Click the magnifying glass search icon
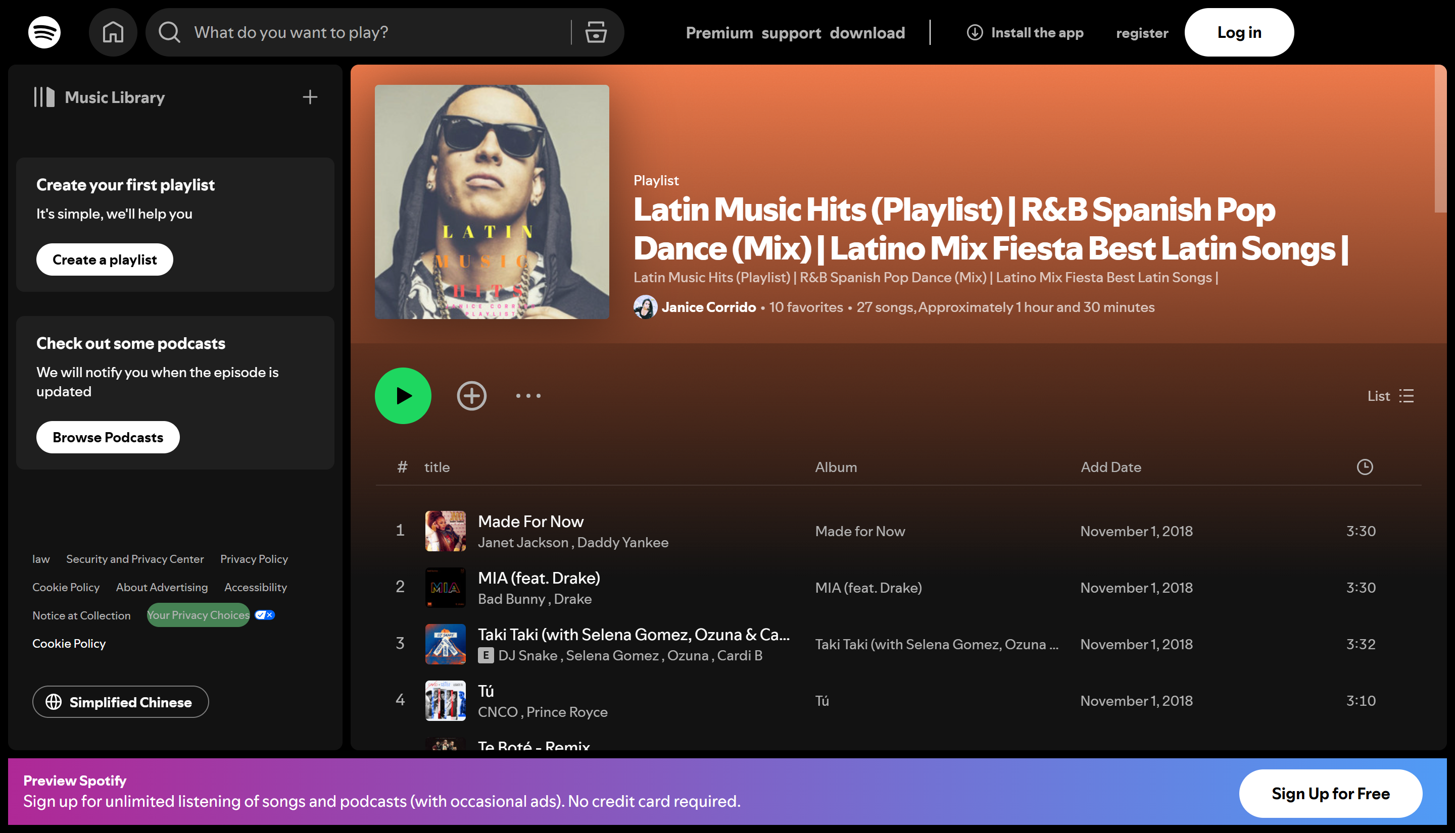This screenshot has width=1455, height=833. [x=168, y=32]
